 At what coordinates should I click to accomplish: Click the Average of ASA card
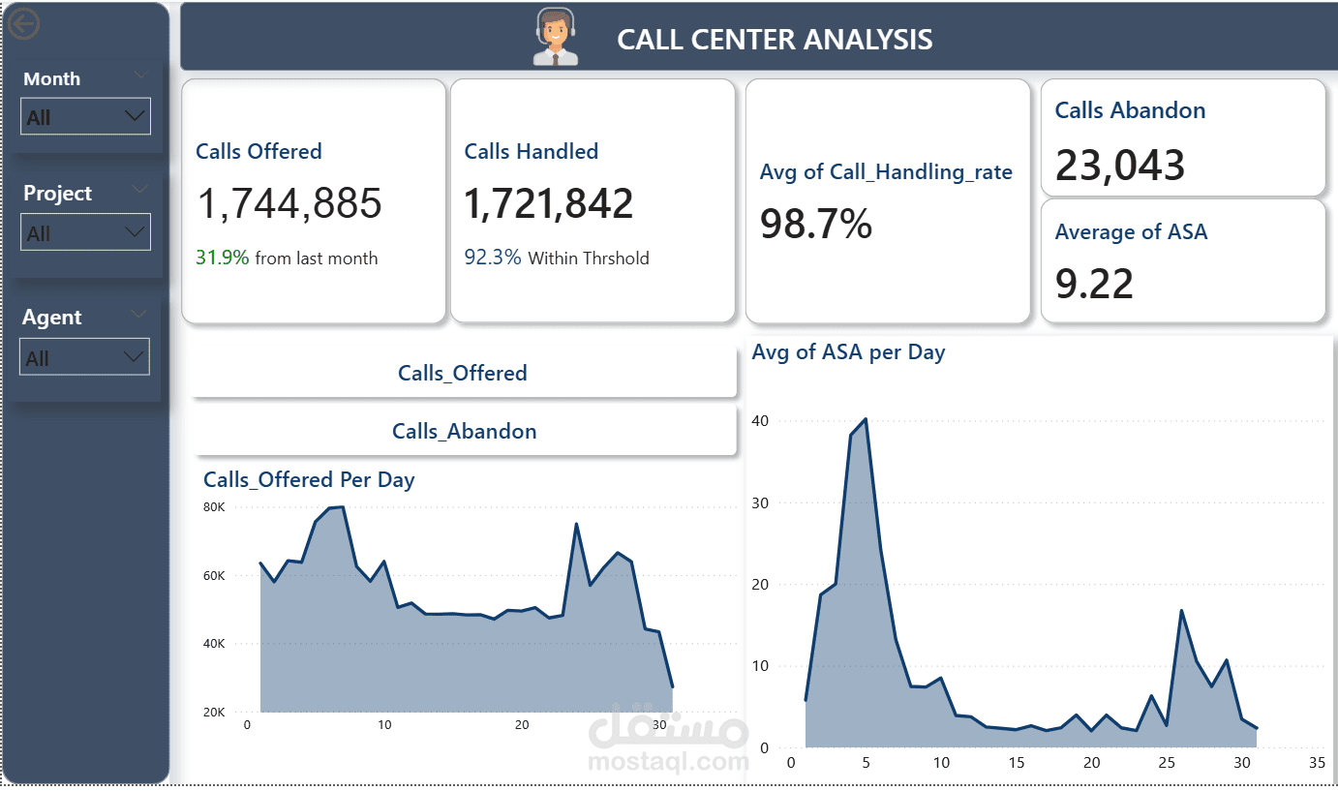tap(1183, 260)
